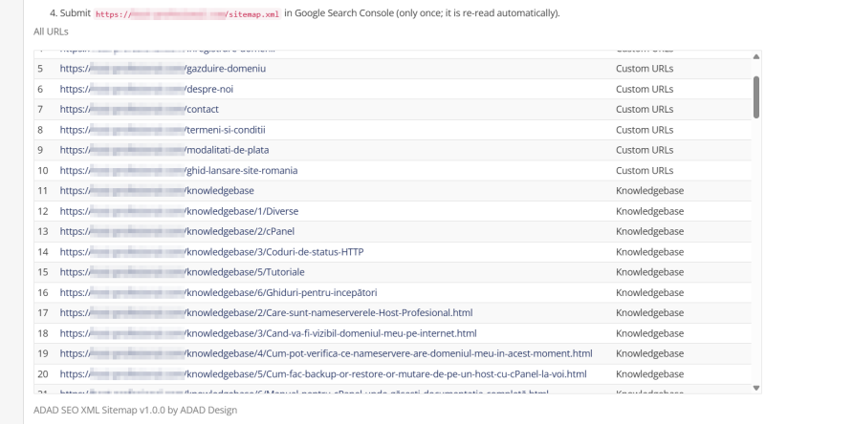
Task: Open the gazduire-domeniu URL link
Action: tap(163, 69)
